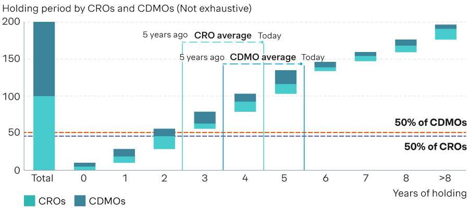Select the Total stacked bar's CDMOs segment
Viewport: 469px width, 209px height.
tap(44, 59)
